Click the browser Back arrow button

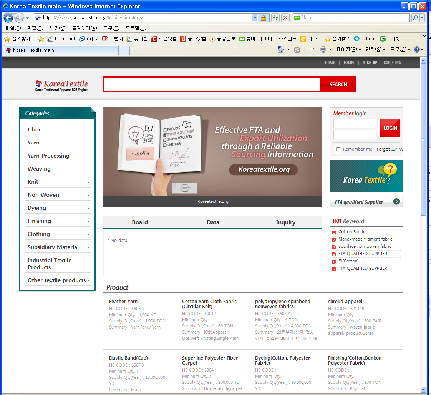click(x=8, y=18)
